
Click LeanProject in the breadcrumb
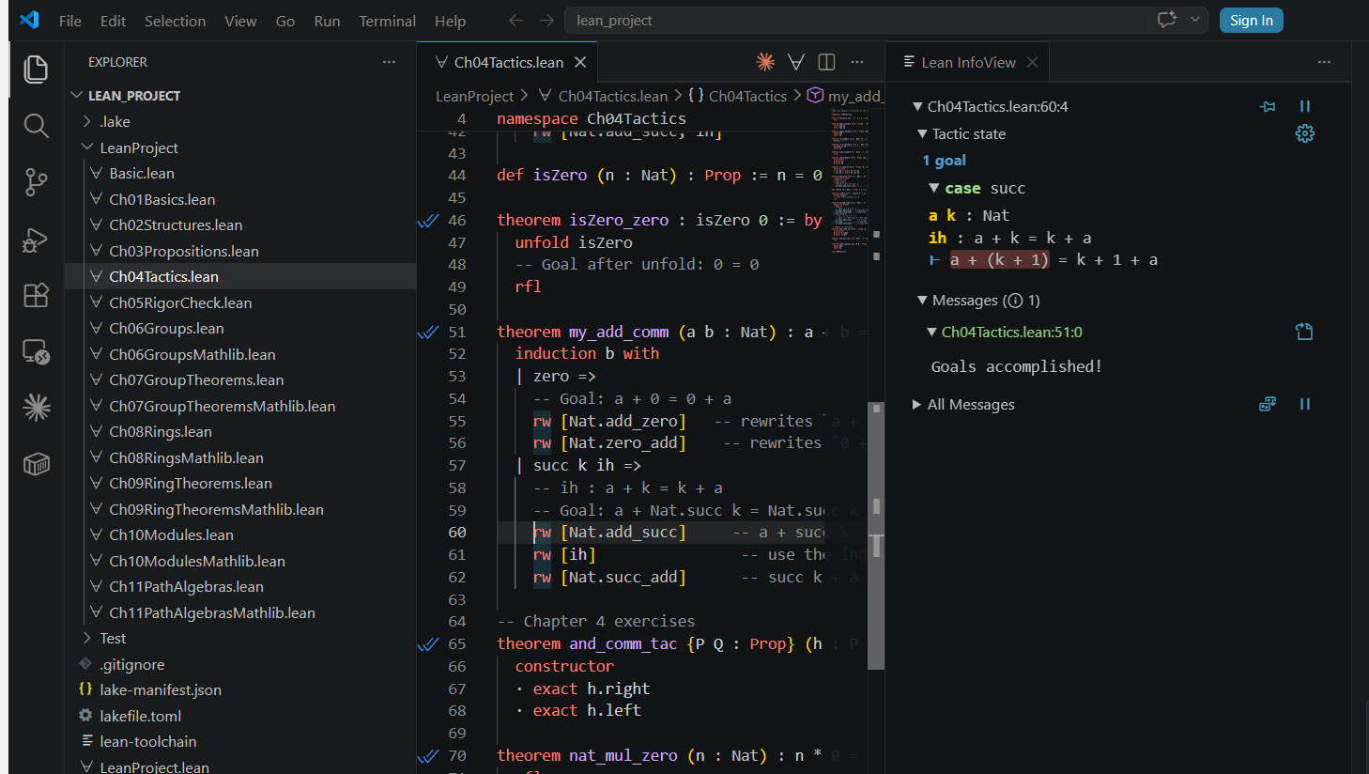(474, 96)
